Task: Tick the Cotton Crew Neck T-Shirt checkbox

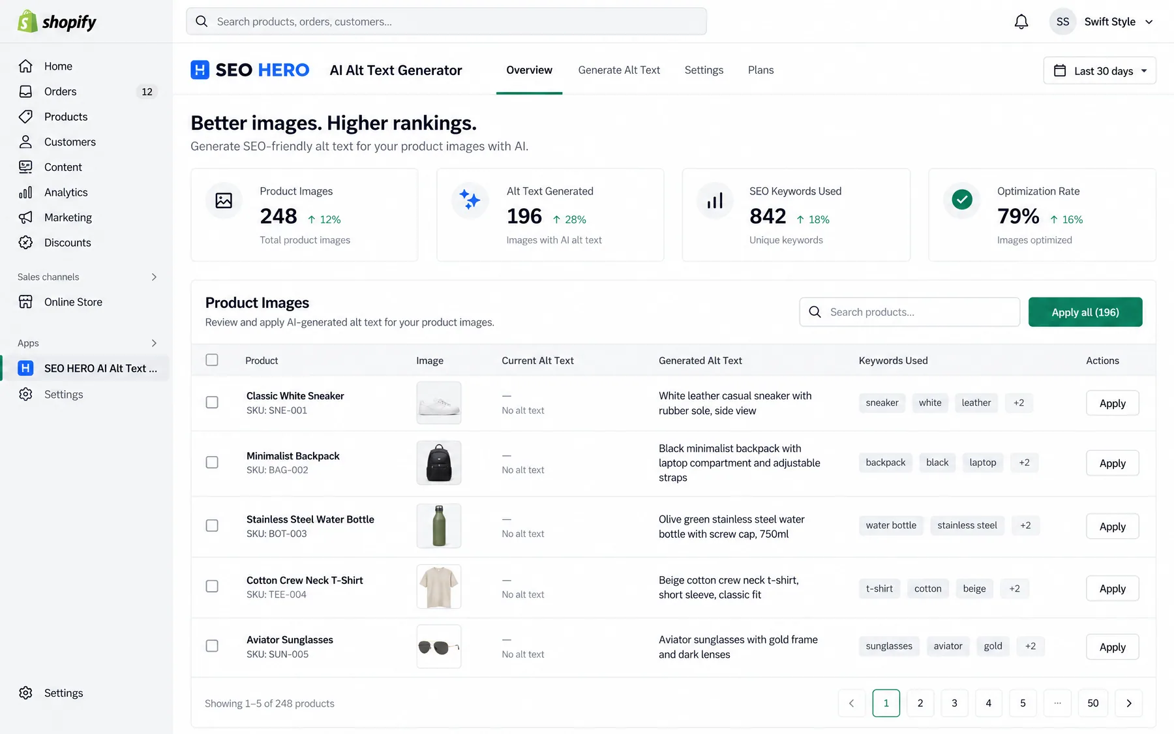Action: point(212,587)
